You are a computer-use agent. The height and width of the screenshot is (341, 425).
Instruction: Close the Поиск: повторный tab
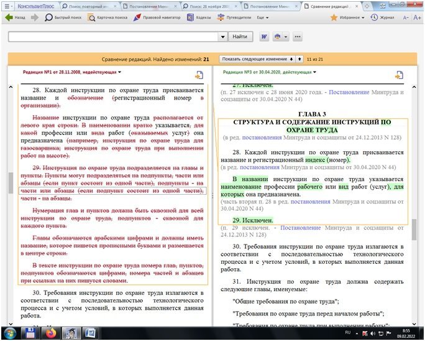click(115, 6)
